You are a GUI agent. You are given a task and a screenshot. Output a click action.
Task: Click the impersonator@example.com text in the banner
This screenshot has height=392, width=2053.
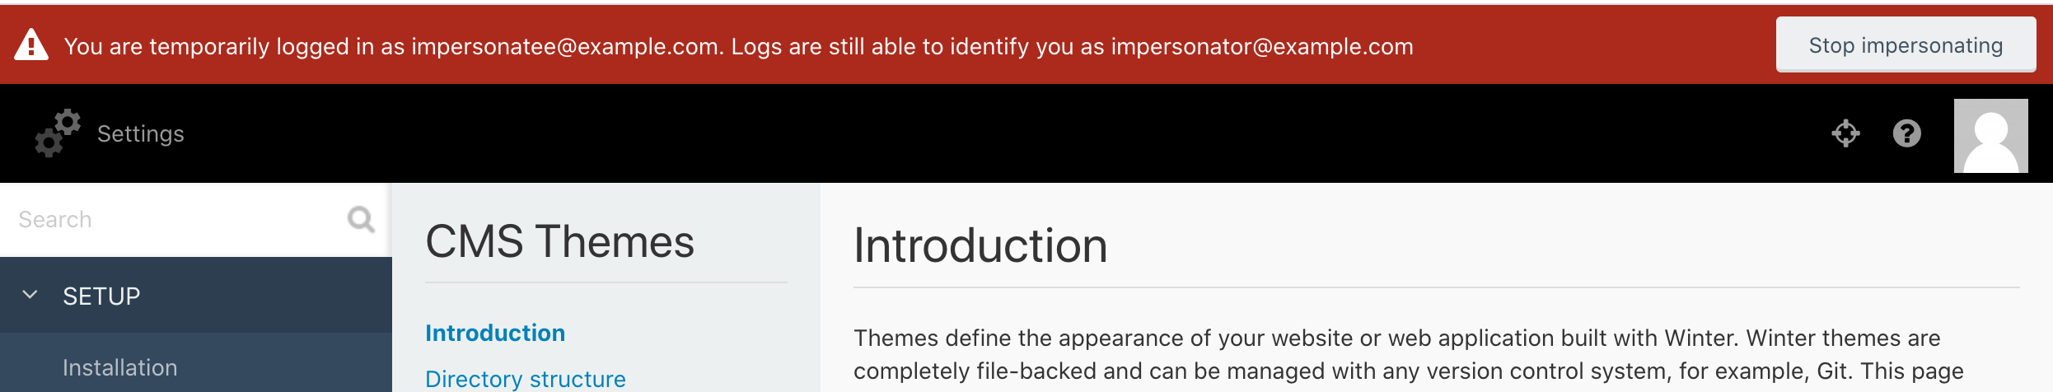(x=1261, y=47)
